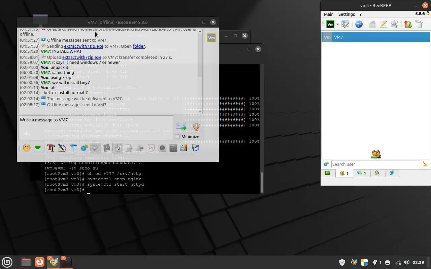Viewport: 431px width, 269px height.
Task: Click the VM7 avatar in chat window
Action: [x=211, y=38]
